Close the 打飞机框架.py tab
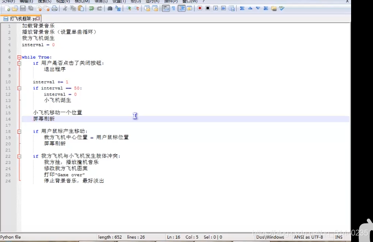This screenshot has height=242, width=373. click(x=38, y=18)
